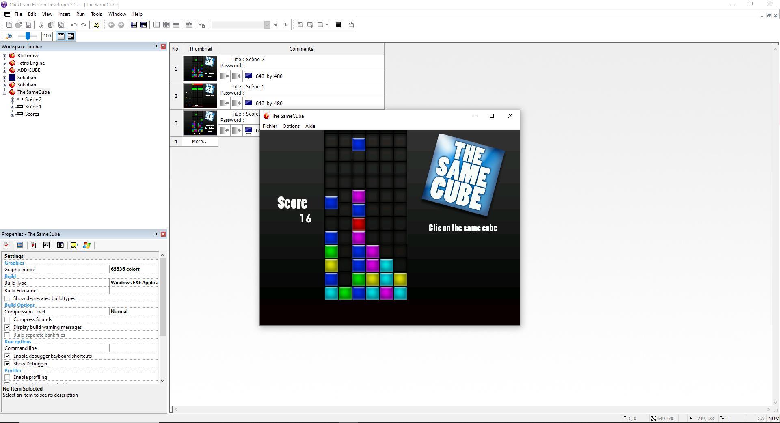Click the help question mark toolbar icon

point(96,25)
